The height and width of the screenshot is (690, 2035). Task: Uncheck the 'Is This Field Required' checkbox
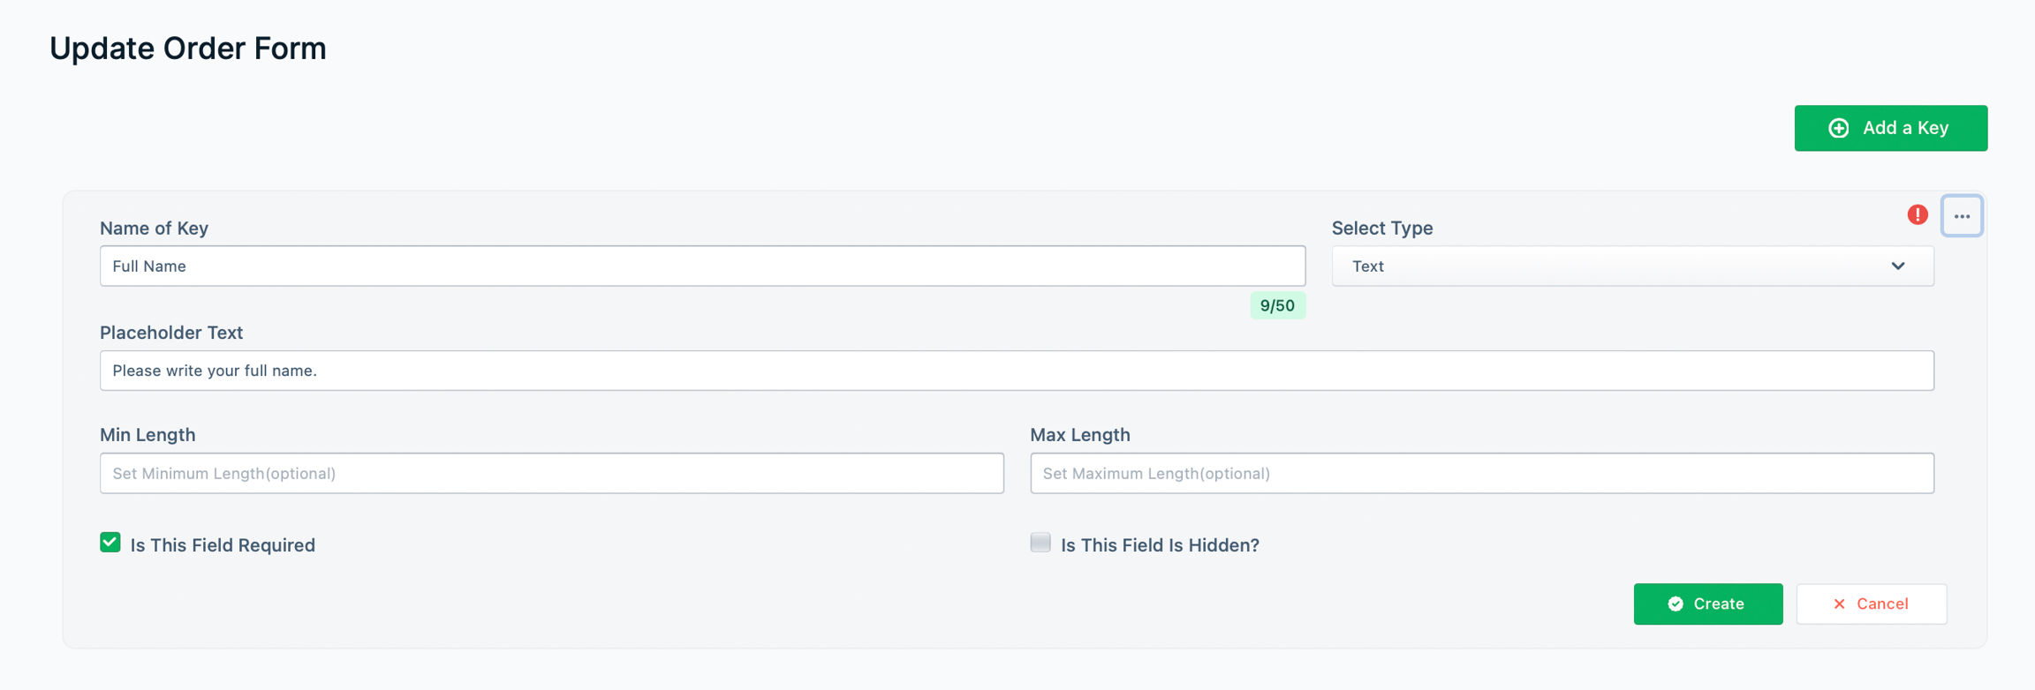(x=110, y=542)
